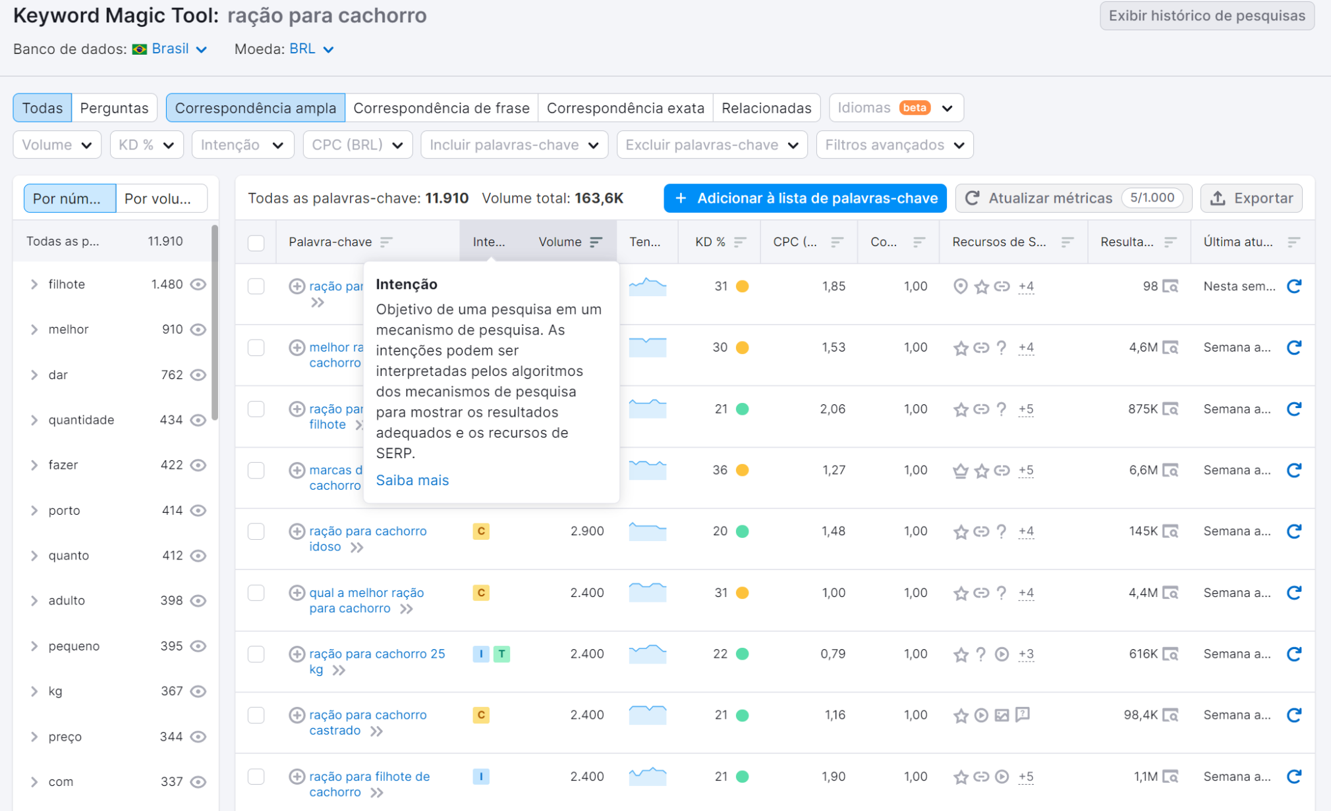Sort the table by KD %

(739, 242)
